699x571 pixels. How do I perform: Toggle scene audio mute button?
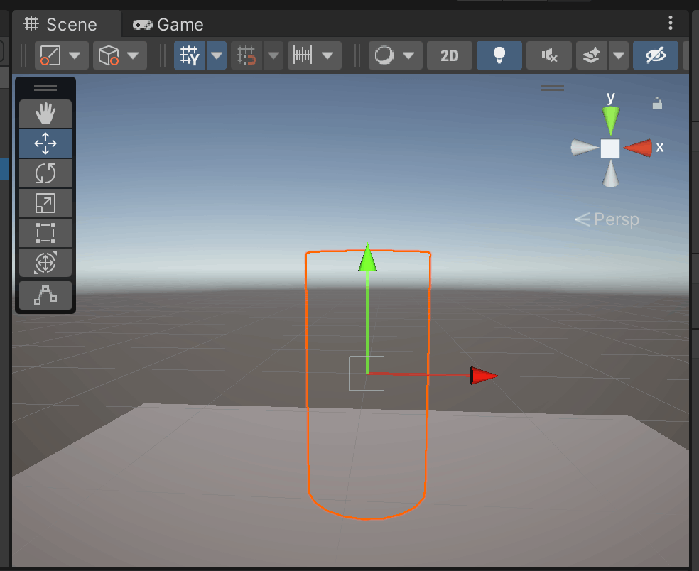tap(549, 55)
